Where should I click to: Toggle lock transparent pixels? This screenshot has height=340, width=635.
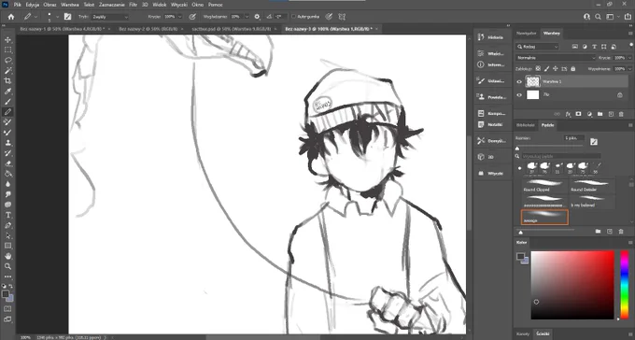click(538, 69)
